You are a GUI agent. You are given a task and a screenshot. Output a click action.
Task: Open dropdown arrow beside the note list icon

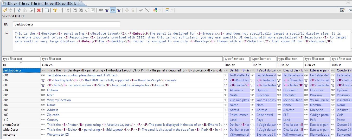tap(172, 10)
